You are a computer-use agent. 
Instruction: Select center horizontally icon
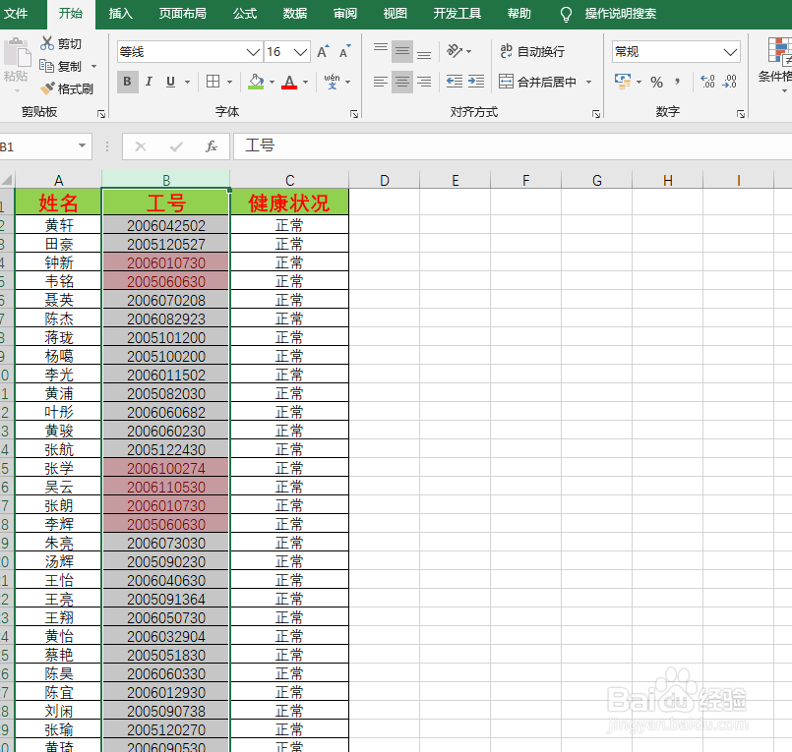[x=402, y=82]
